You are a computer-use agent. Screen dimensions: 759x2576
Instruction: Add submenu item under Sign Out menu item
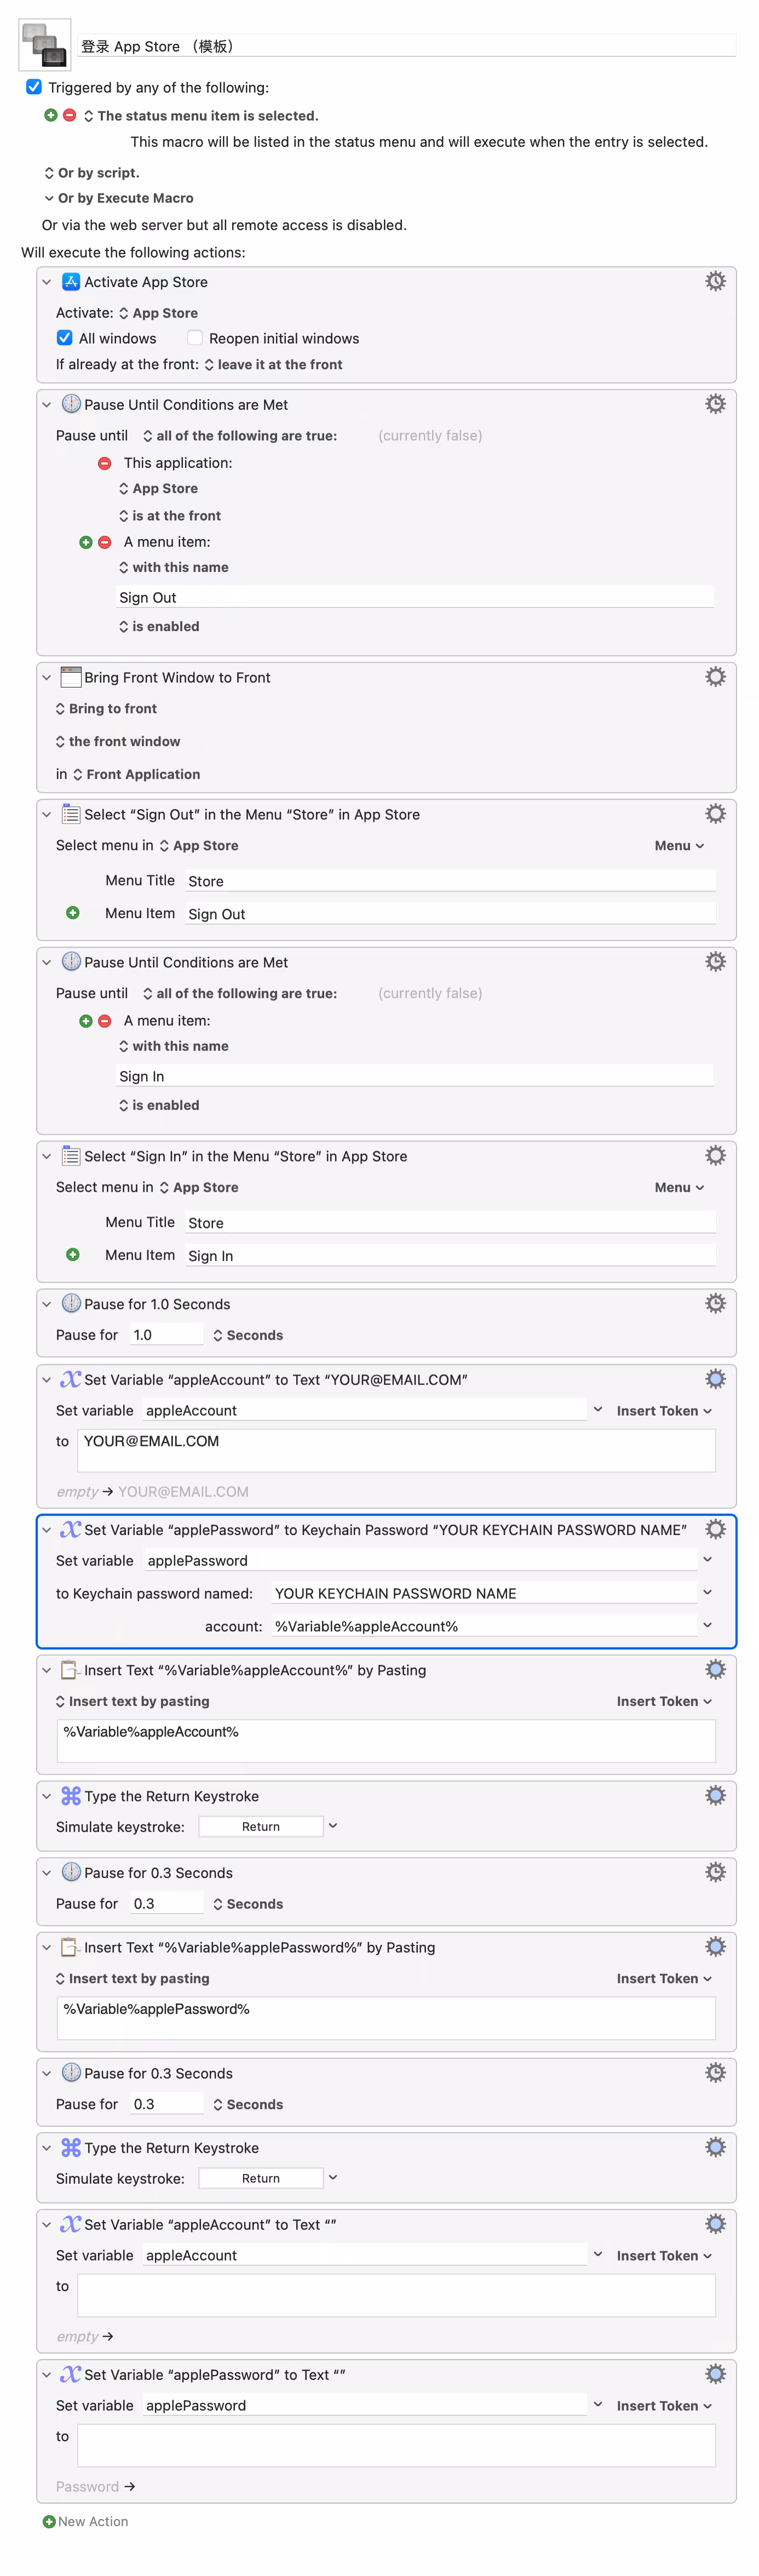click(73, 913)
